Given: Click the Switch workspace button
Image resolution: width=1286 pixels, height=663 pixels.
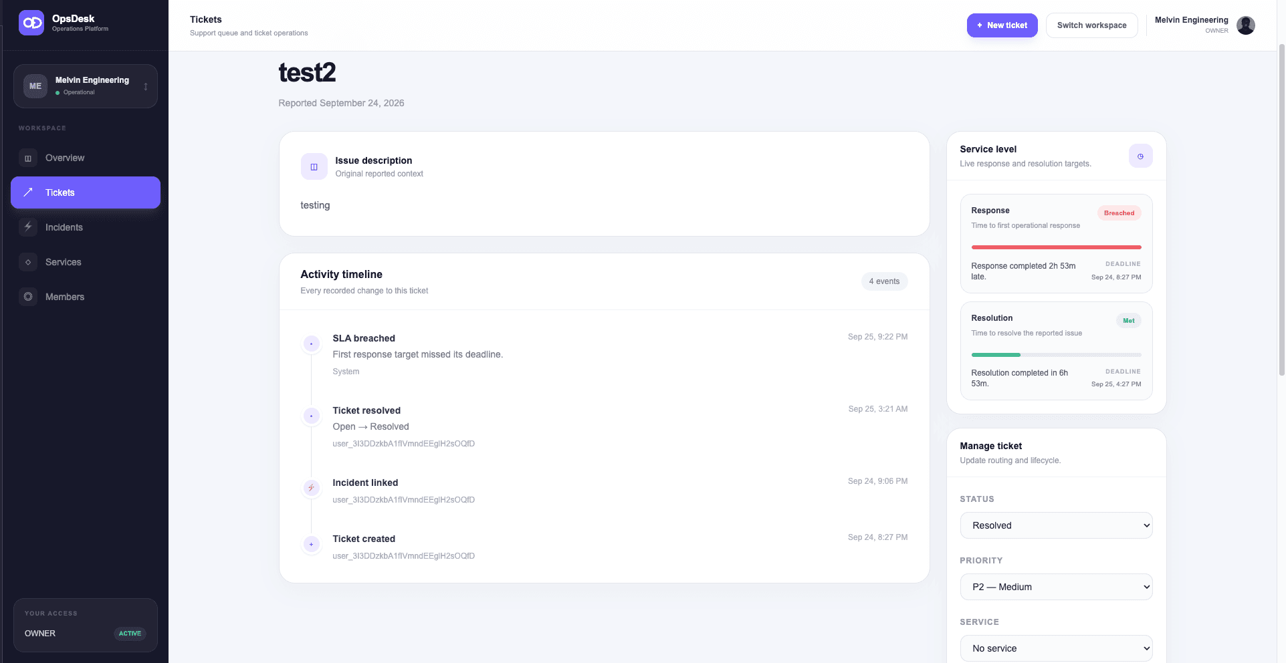Looking at the screenshot, I should [1091, 25].
